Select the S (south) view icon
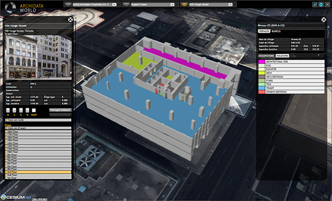 pyautogui.click(x=14, y=111)
